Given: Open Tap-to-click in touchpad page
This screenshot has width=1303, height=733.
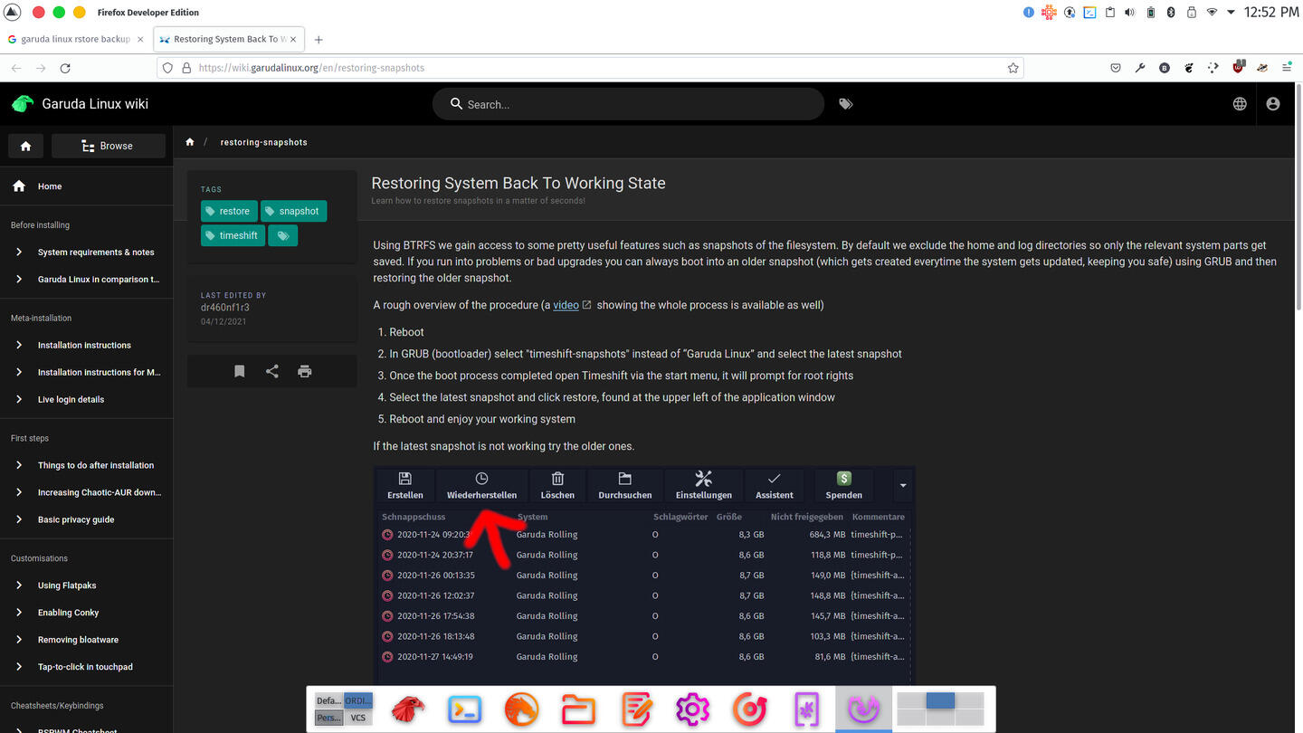Looking at the screenshot, I should tap(86, 667).
